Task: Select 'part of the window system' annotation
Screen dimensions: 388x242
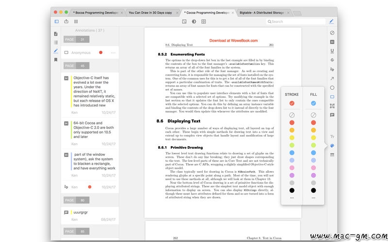Action: 90,165
